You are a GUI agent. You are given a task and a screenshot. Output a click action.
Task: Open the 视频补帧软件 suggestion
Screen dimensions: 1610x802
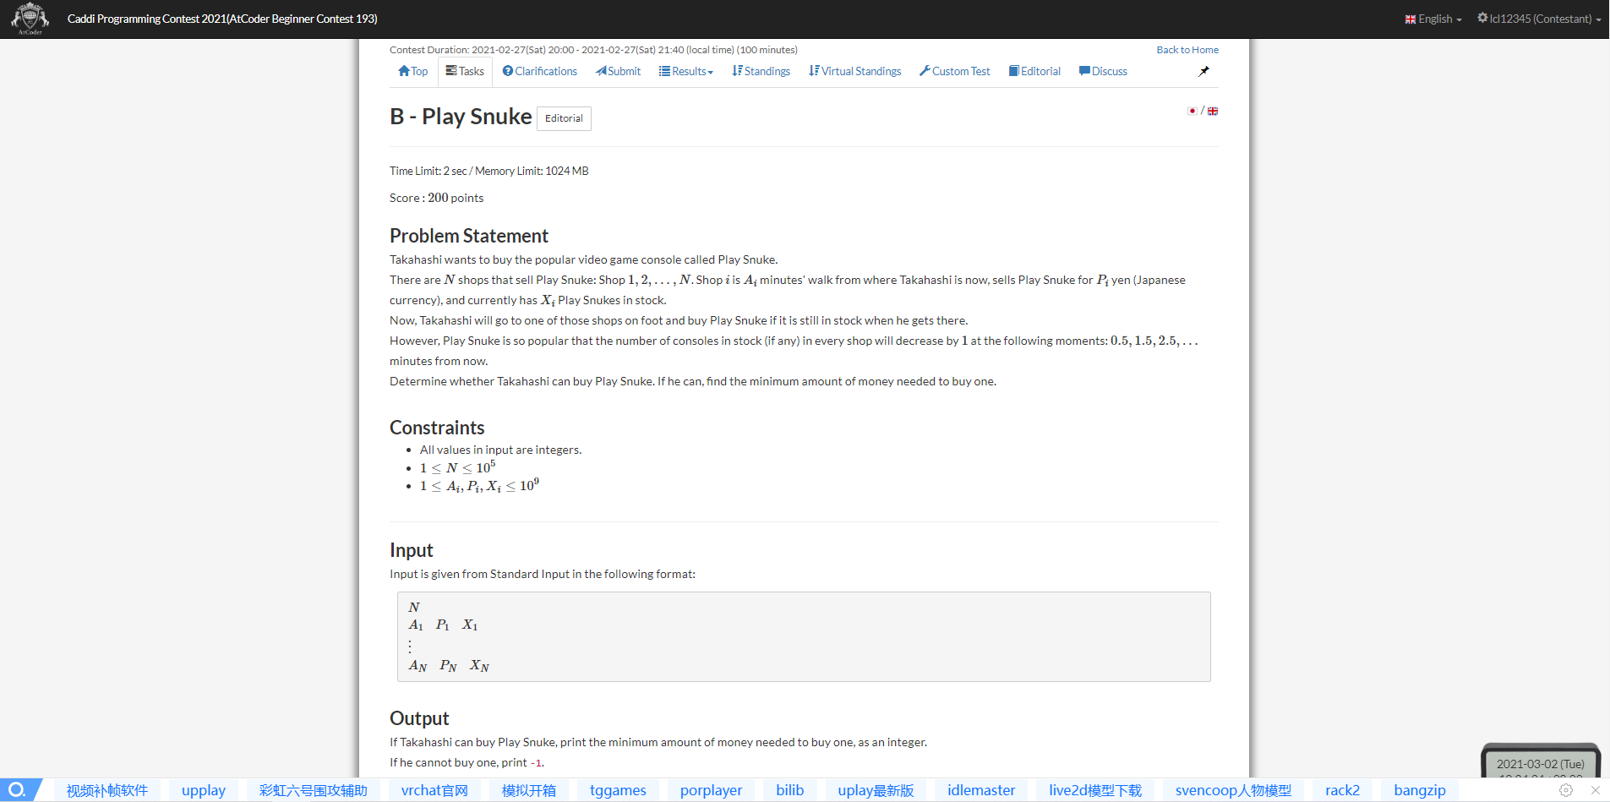(107, 790)
